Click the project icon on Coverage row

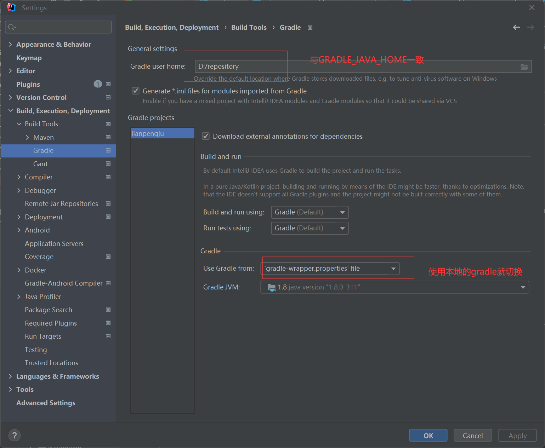[108, 257]
